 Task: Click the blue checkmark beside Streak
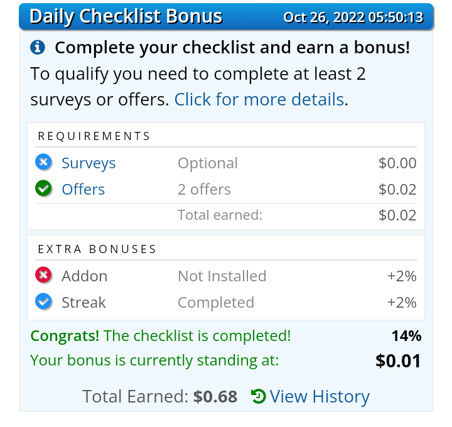[x=43, y=301]
